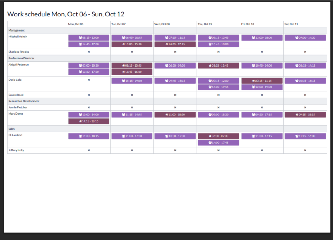
Task: Click the Ernest Reed employee name
Action: (16, 95)
